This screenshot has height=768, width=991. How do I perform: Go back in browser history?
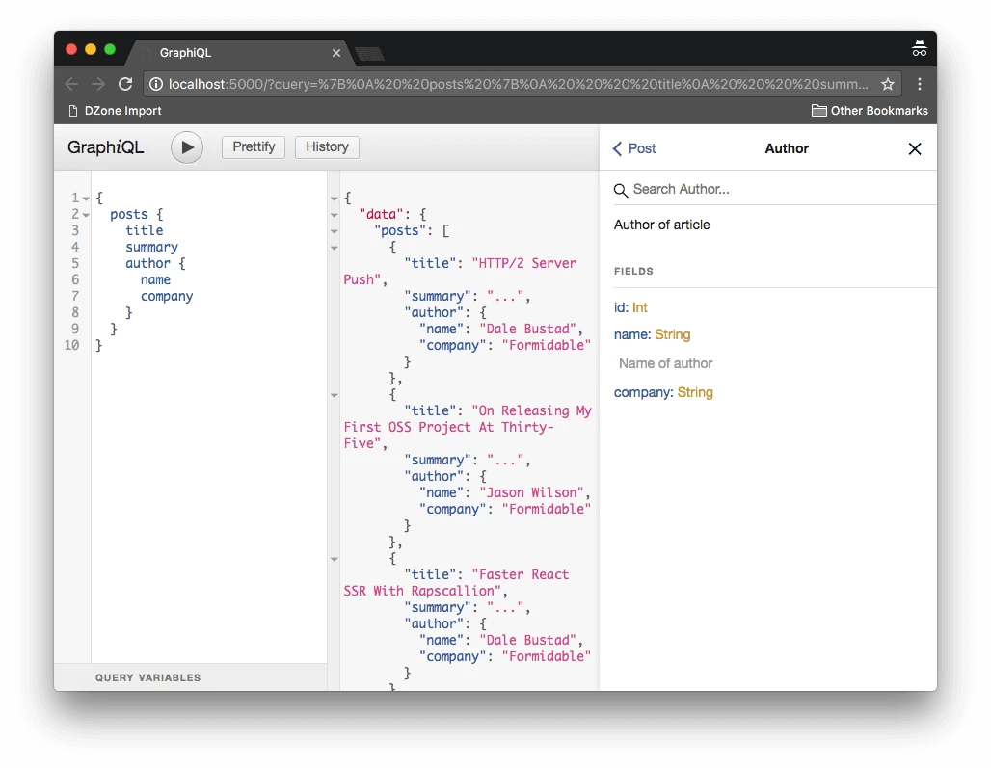(x=71, y=84)
